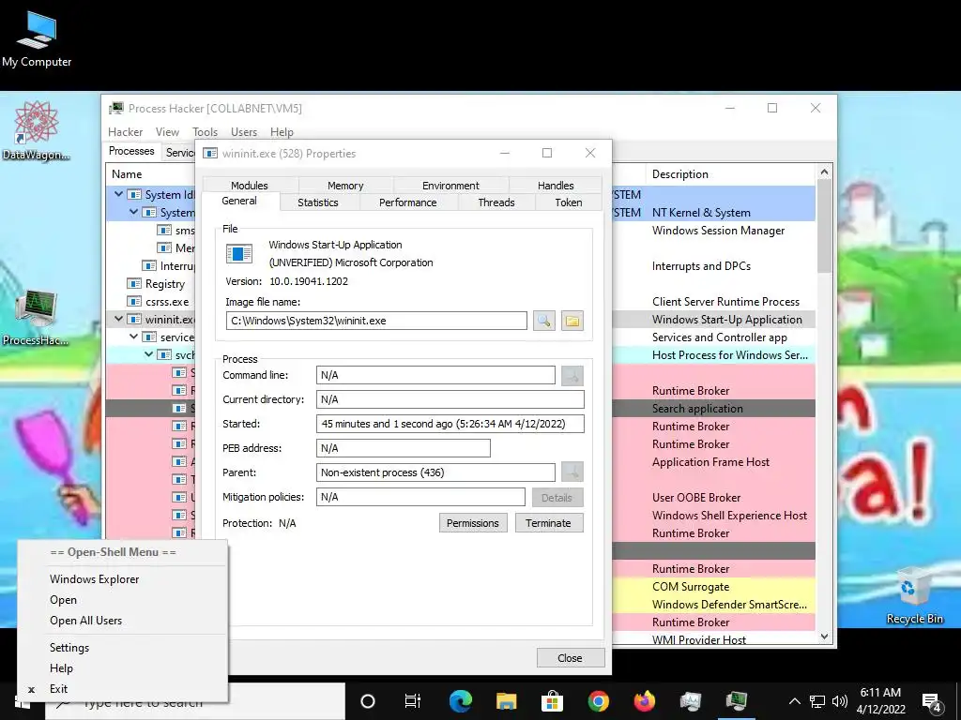
Task: Click Process Hacker title bar icon
Action: (x=115, y=109)
